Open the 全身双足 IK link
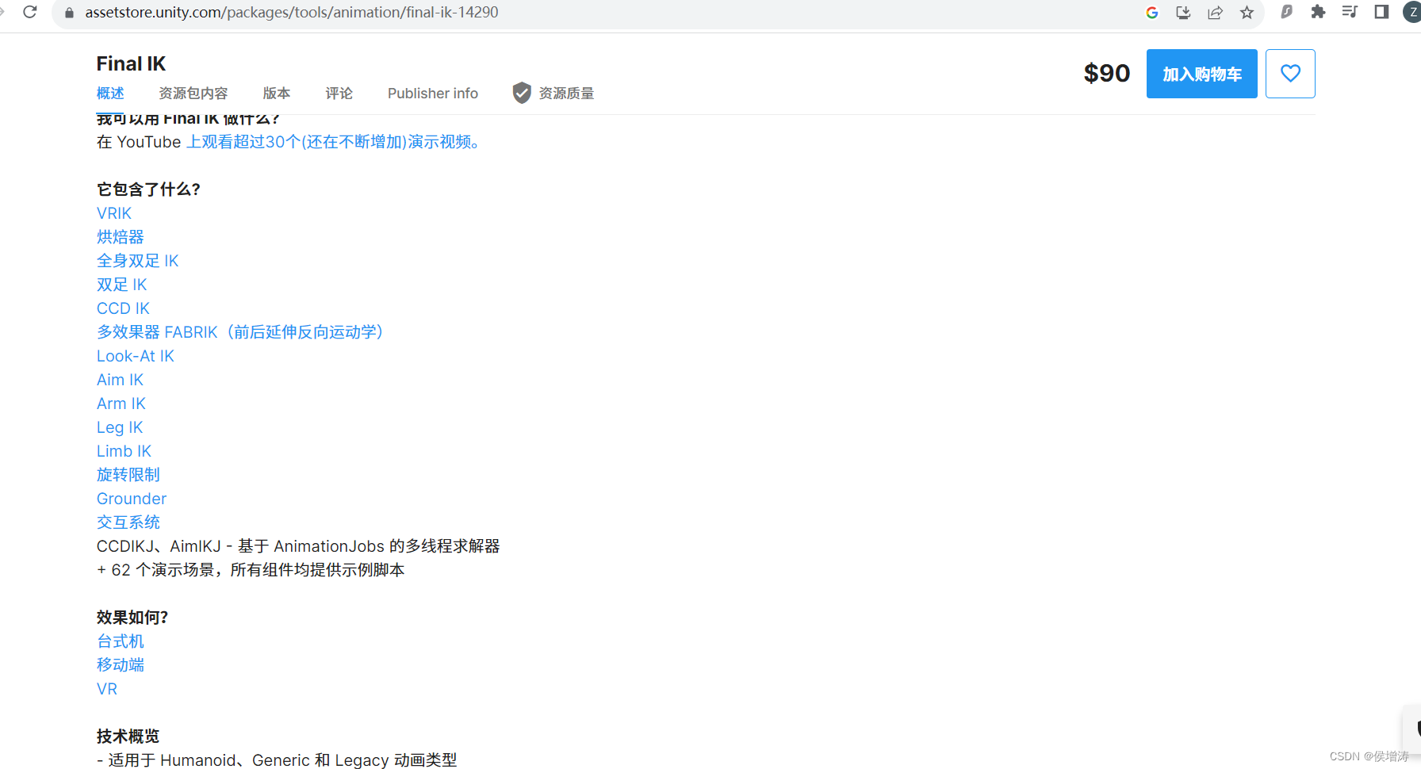 click(x=138, y=261)
